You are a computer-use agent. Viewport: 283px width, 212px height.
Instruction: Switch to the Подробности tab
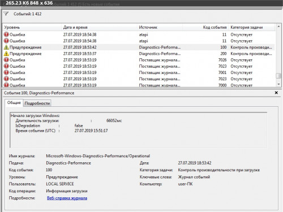37,103
